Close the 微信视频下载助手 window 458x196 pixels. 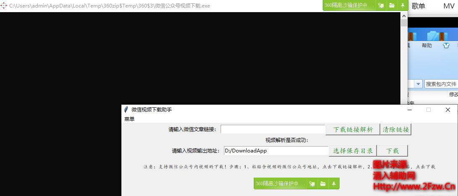coord(448,110)
